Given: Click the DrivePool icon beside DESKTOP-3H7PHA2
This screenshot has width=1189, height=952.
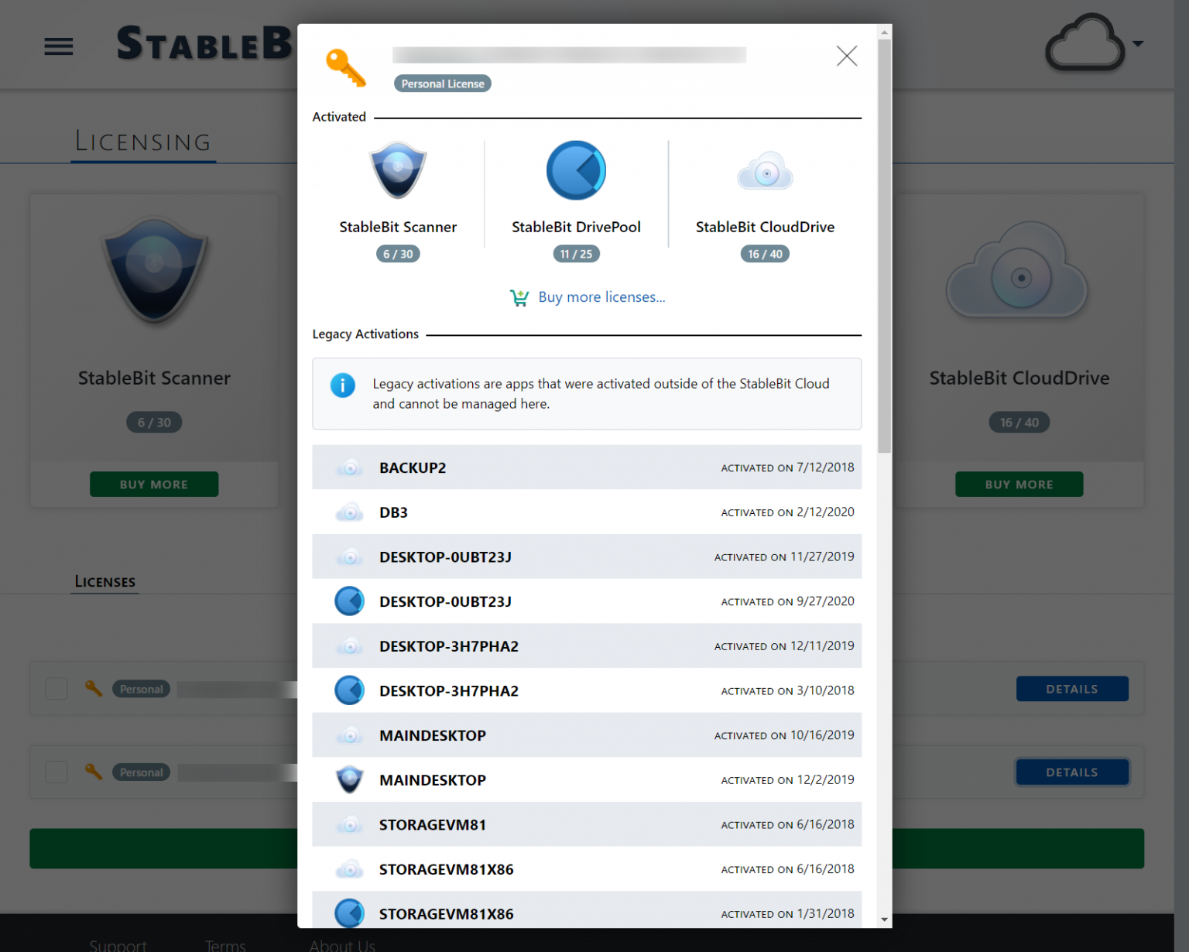Looking at the screenshot, I should tap(350, 690).
